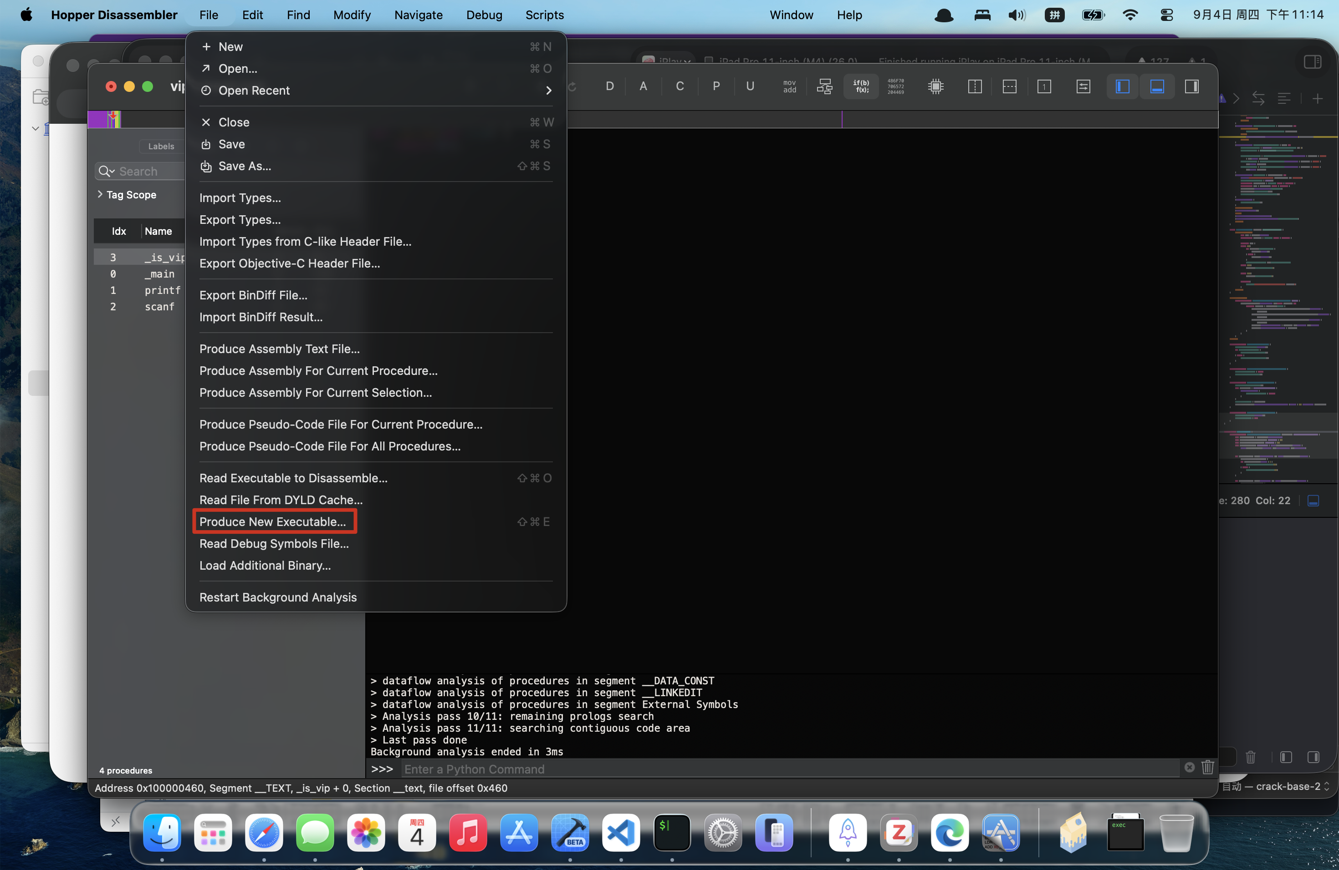Toggle the bottom console panel
The image size is (1339, 870).
coord(1157,86)
